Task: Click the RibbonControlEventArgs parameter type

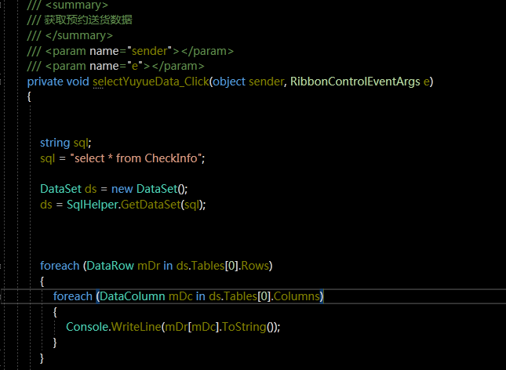Action: tap(355, 82)
